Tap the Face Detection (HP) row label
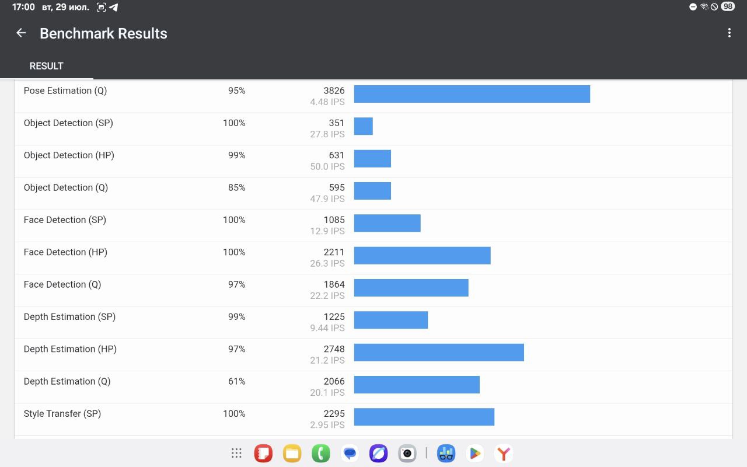Screen dimensions: 747x467 click(x=65, y=252)
